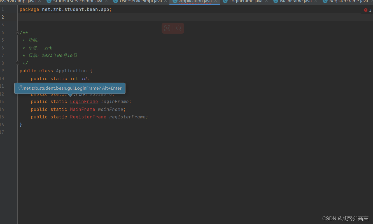
Task: Click the closing brace of the class
Action: point(21,125)
